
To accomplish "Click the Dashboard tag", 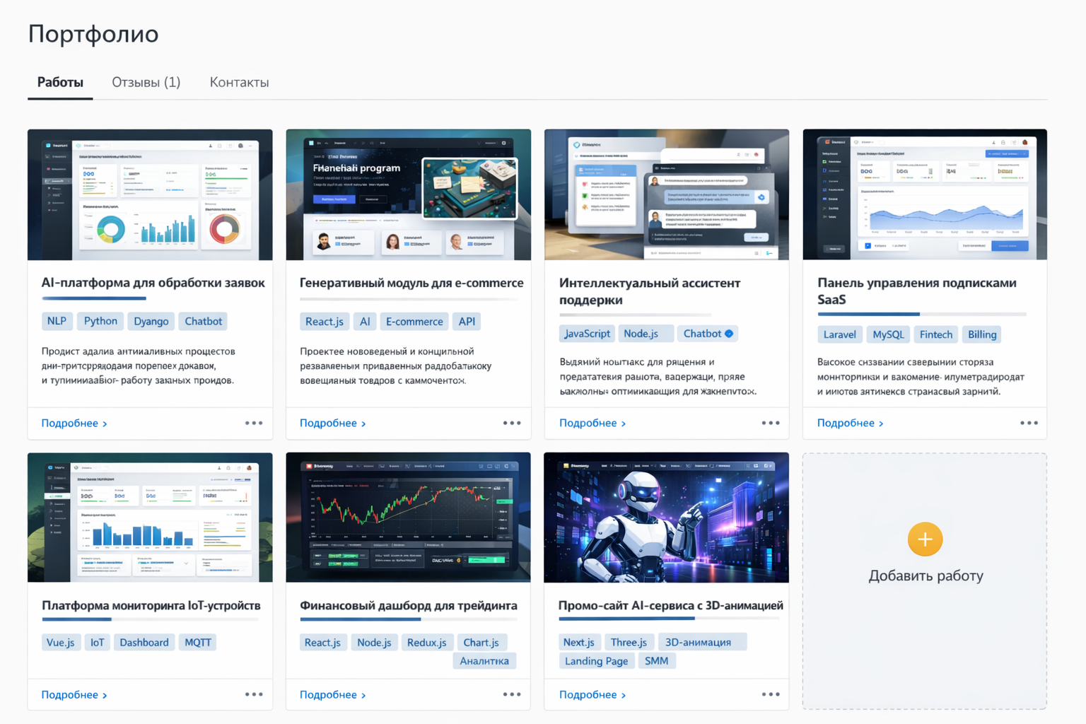I will (x=144, y=642).
